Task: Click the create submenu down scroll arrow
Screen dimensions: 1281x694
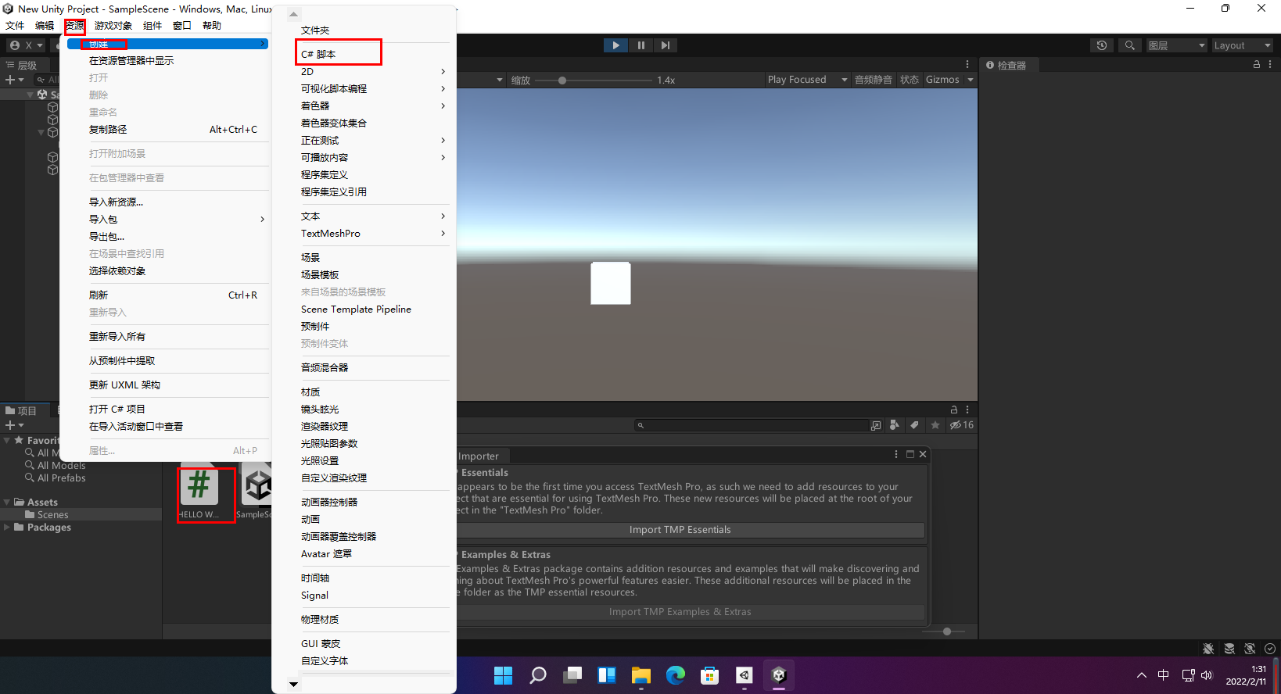Action: (x=293, y=685)
